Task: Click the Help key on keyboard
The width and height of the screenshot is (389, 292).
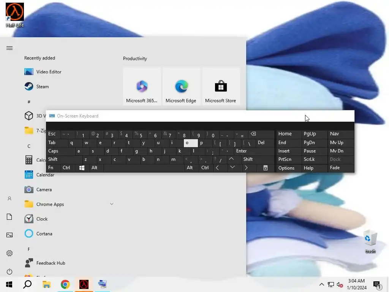Action: [x=314, y=168]
